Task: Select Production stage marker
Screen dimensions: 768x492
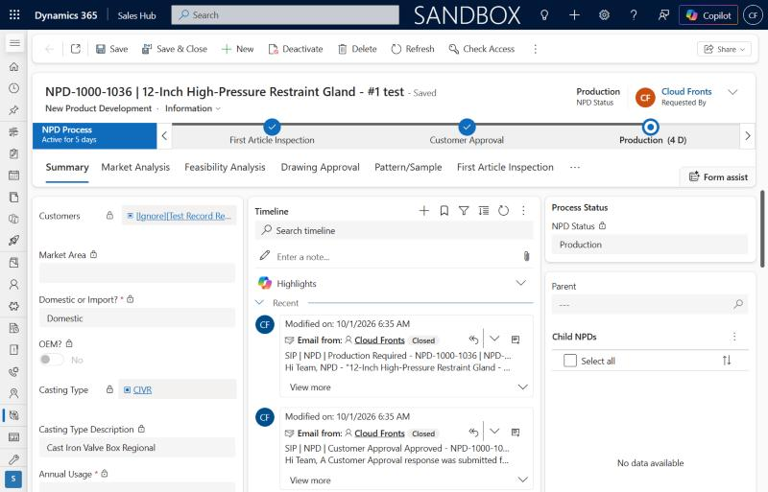Action: [x=650, y=128]
